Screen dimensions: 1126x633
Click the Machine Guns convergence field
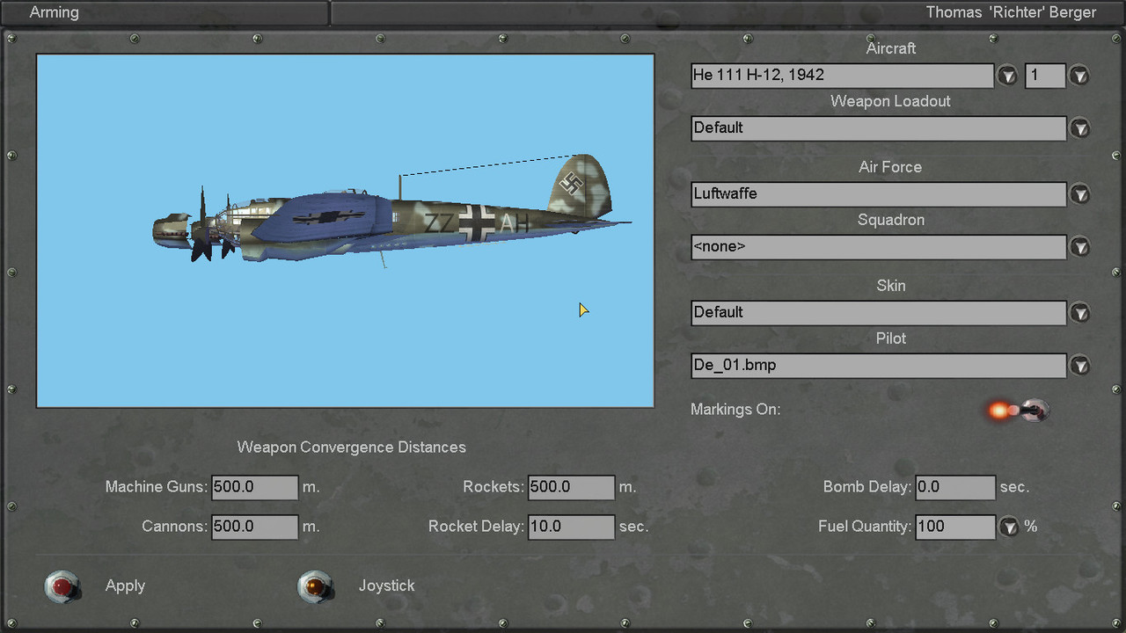point(254,487)
